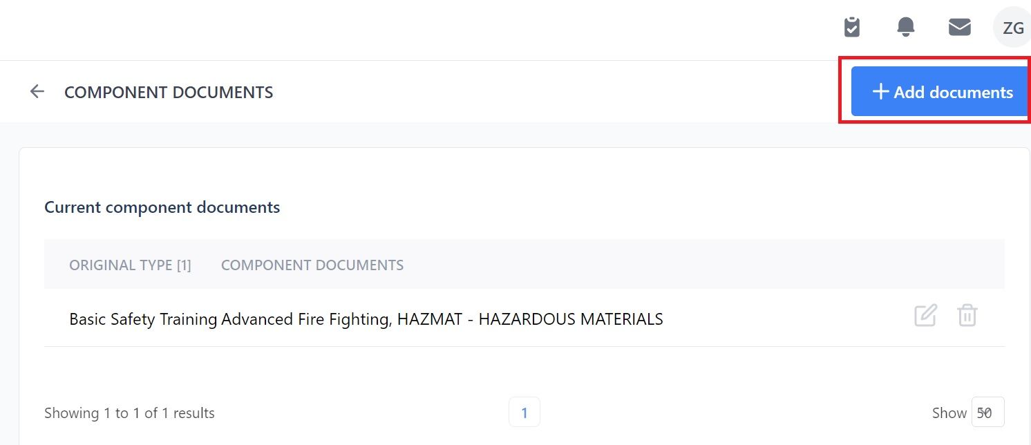
Task: Select page 1 in pagination
Action: coord(524,413)
